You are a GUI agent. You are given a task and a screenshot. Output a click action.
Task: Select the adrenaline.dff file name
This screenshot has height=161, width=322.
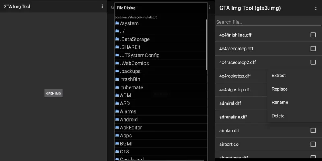point(233,117)
